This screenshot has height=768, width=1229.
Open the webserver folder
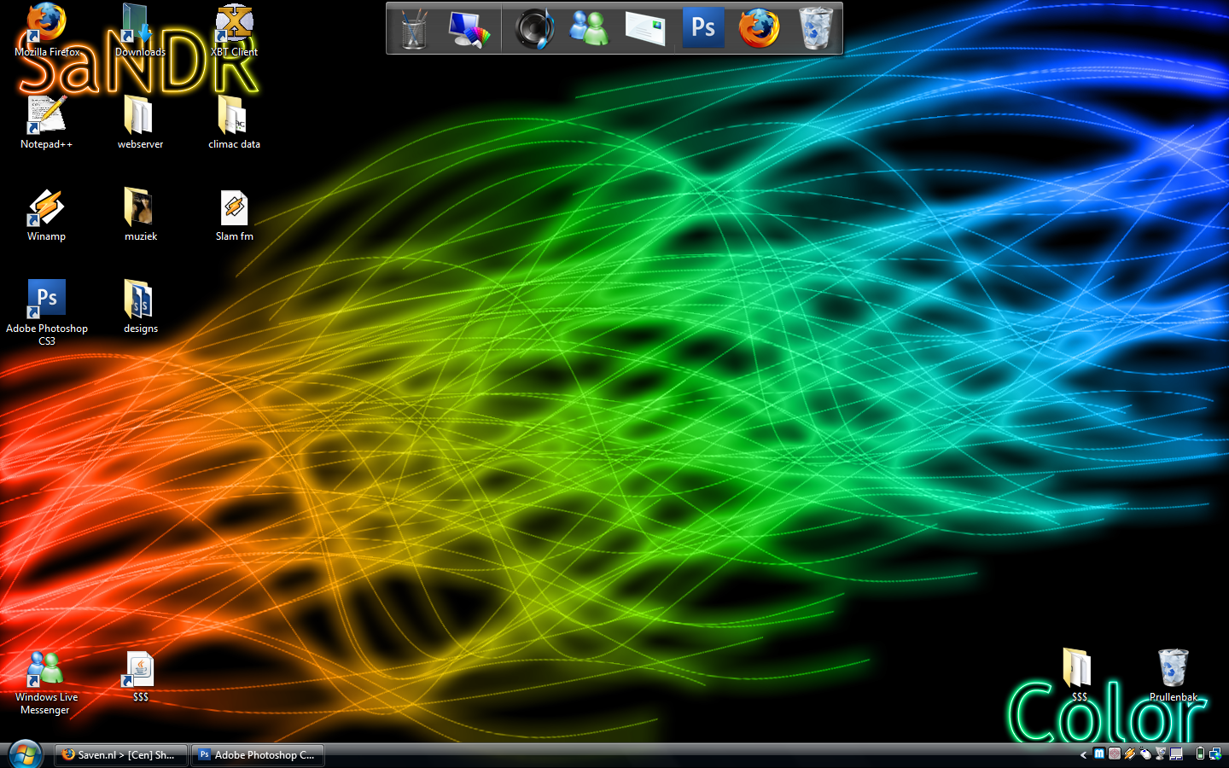coord(140,122)
